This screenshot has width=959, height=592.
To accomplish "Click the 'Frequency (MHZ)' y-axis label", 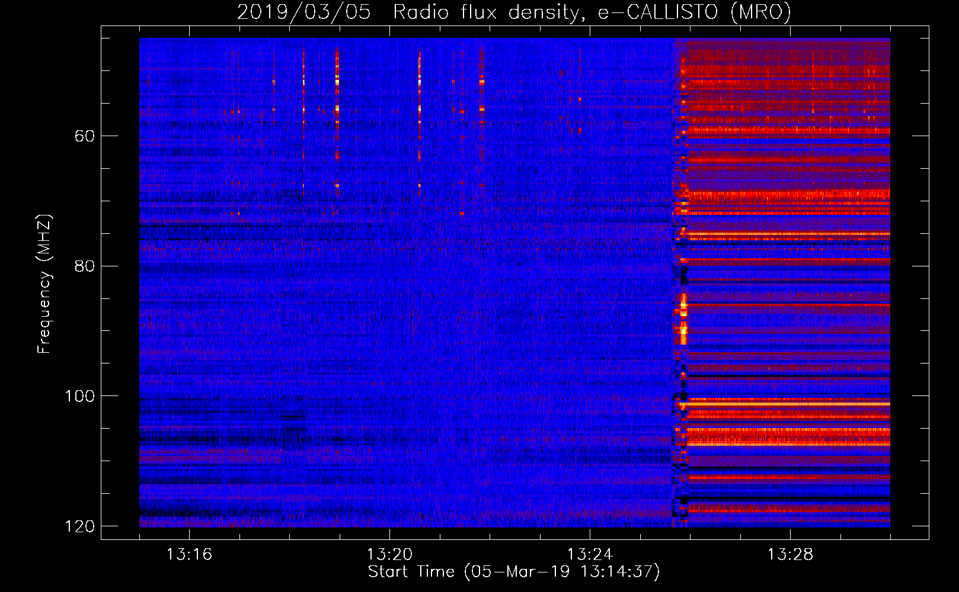I will point(44,284).
